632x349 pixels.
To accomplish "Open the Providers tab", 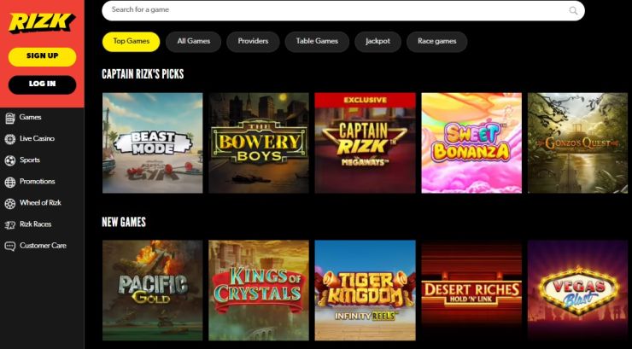I will click(x=253, y=42).
